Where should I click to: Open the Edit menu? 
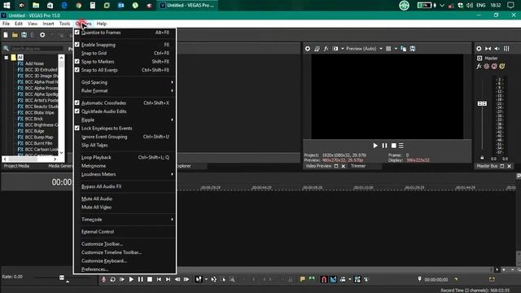point(19,24)
